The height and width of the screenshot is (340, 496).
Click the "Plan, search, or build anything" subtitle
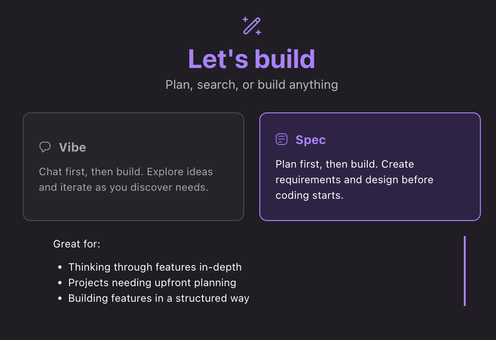click(x=251, y=85)
